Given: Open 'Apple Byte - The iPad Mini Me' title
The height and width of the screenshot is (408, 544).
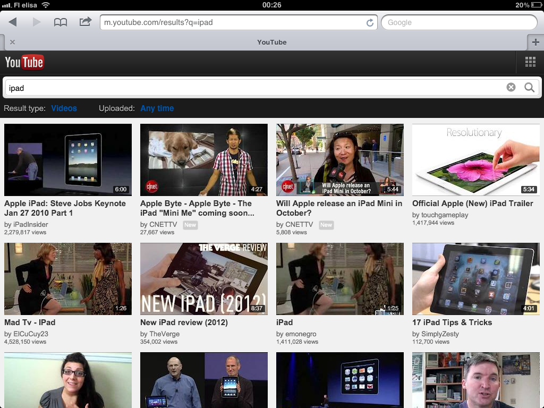Looking at the screenshot, I should tap(197, 208).
